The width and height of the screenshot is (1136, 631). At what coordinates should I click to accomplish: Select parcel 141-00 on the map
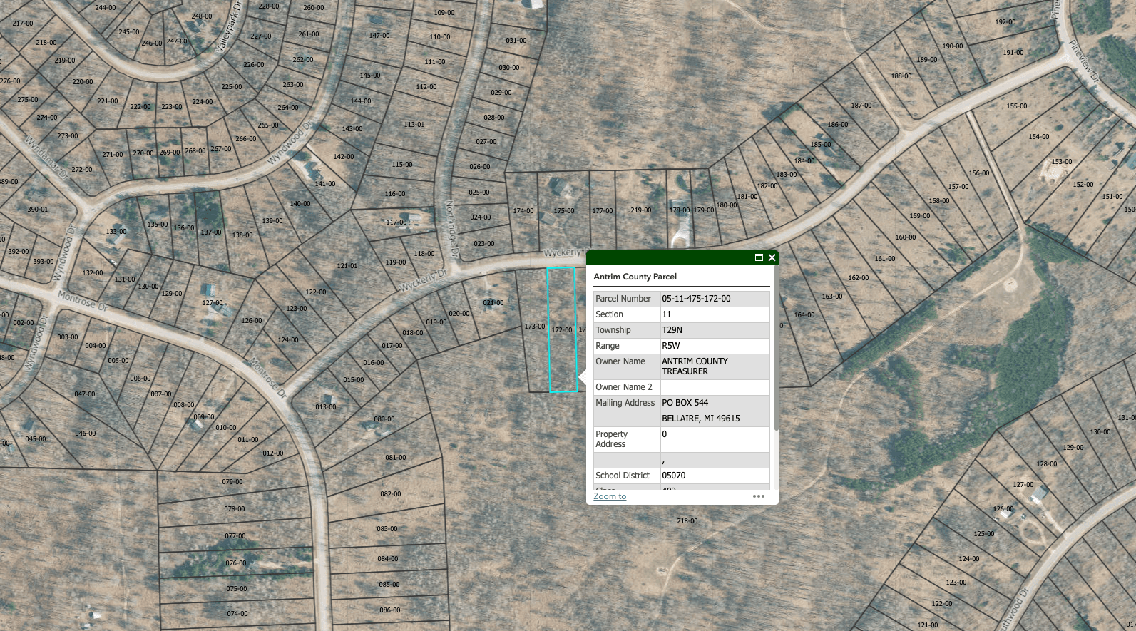(x=325, y=184)
